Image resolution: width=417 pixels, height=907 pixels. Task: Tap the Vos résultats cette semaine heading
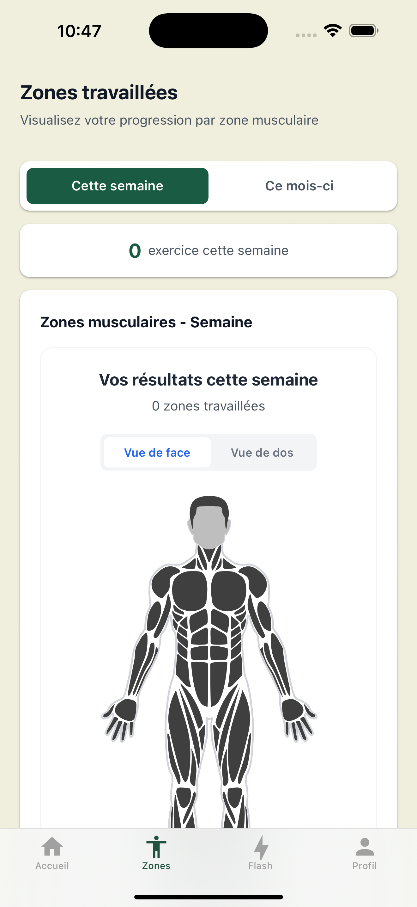click(208, 379)
